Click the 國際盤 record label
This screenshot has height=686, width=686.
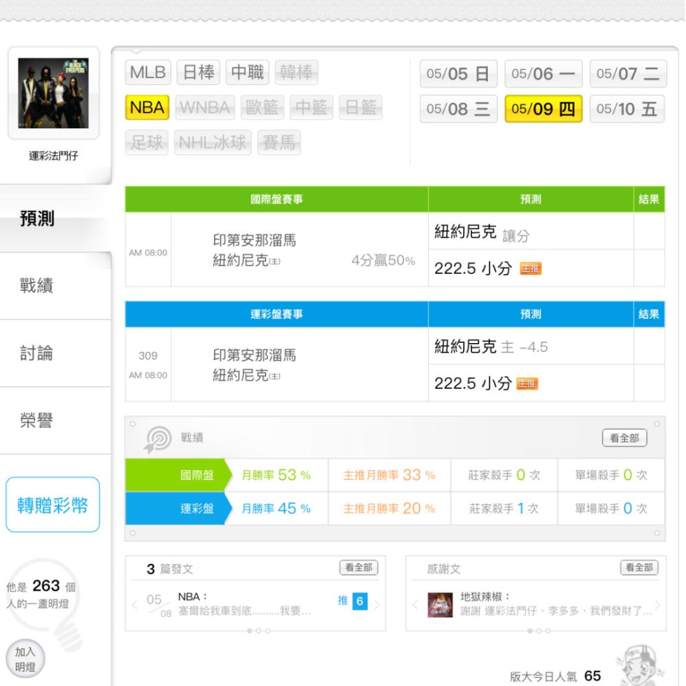[197, 475]
